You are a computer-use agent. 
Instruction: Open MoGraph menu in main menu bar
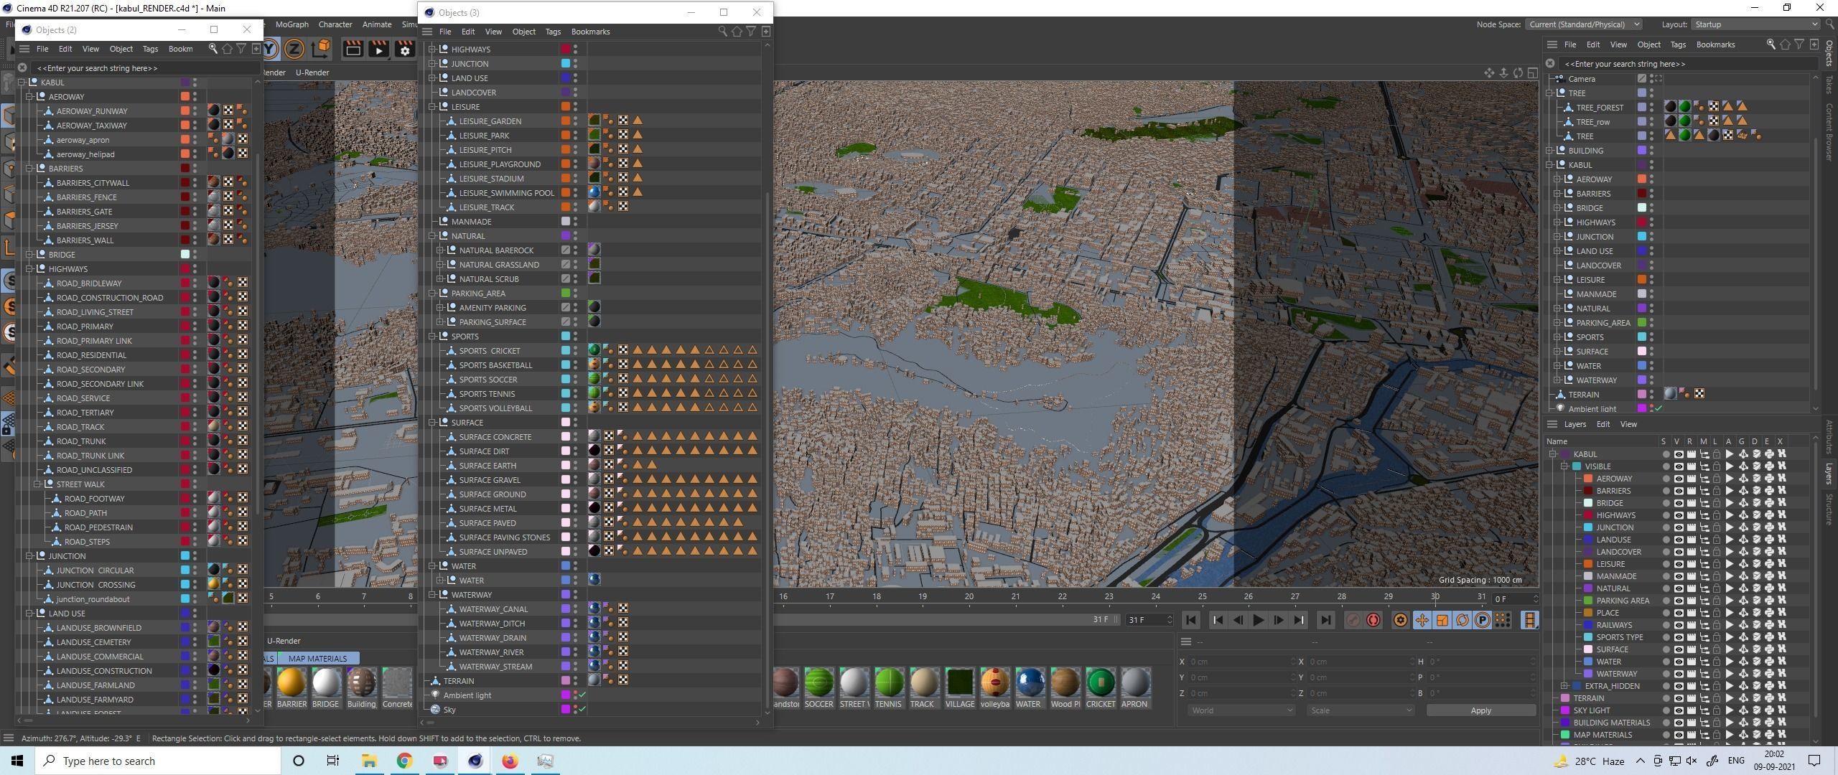(291, 24)
